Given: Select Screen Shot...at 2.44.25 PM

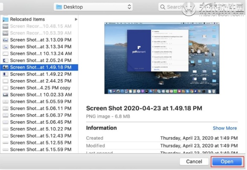Looking at the screenshot, I should point(39,81).
